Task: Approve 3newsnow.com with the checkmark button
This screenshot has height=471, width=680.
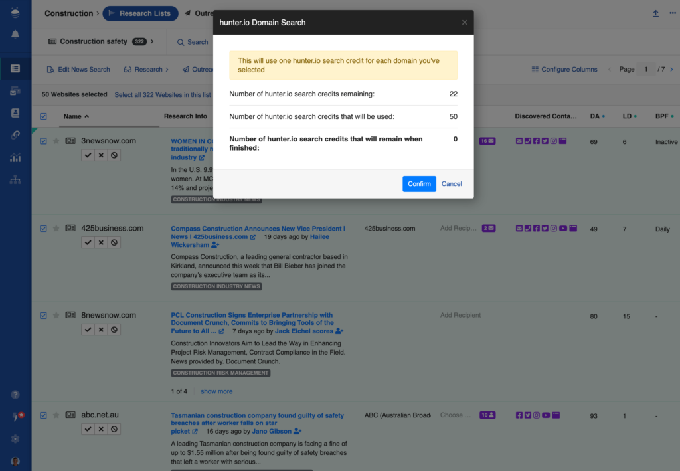Action: [88, 155]
